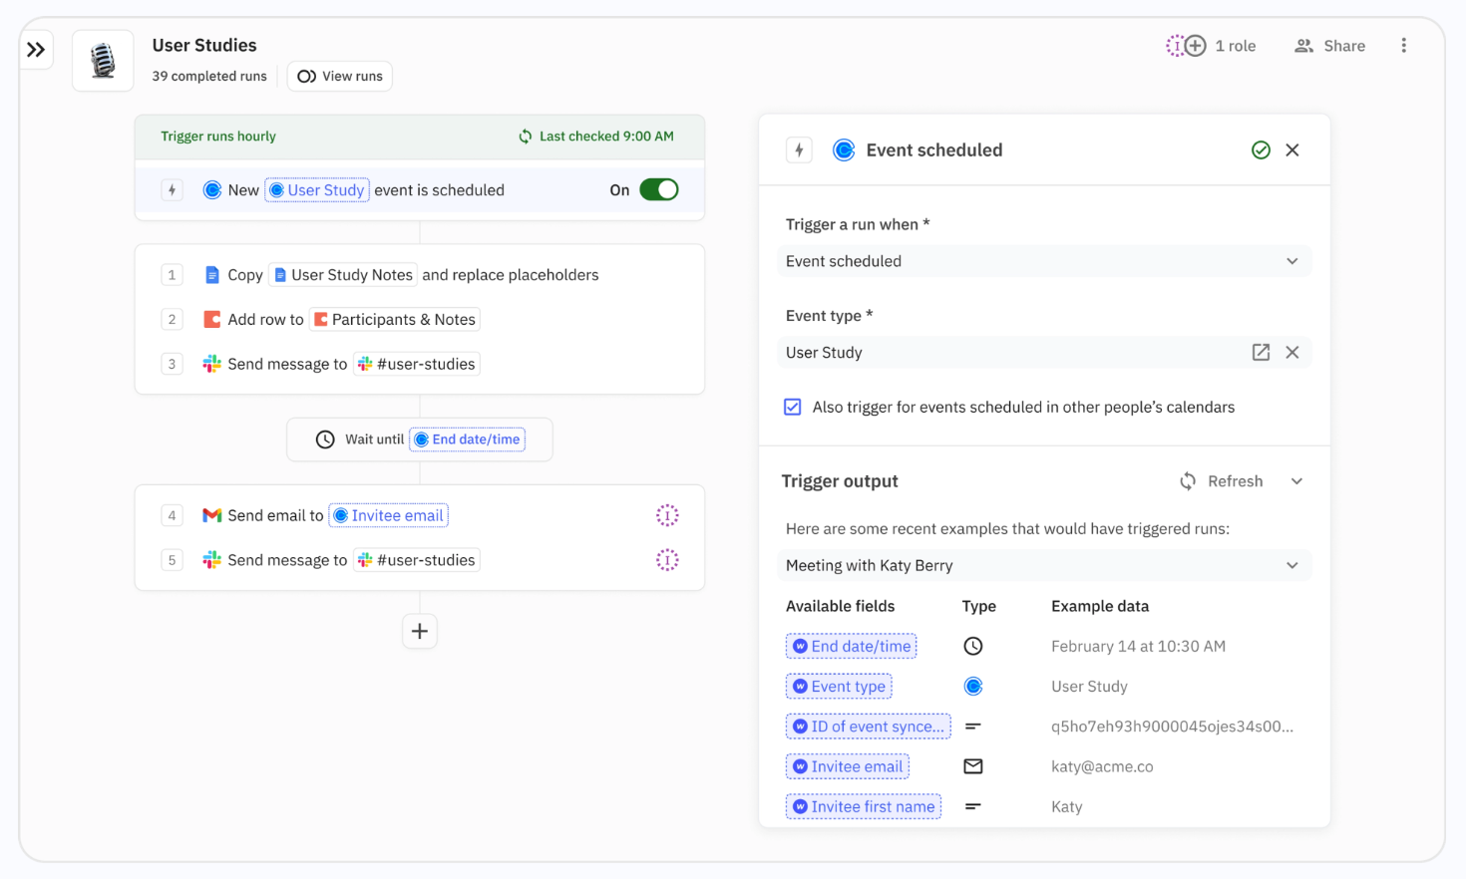1466x879 pixels.
Task: Click role assignment icon on Send email step
Action: (667, 515)
